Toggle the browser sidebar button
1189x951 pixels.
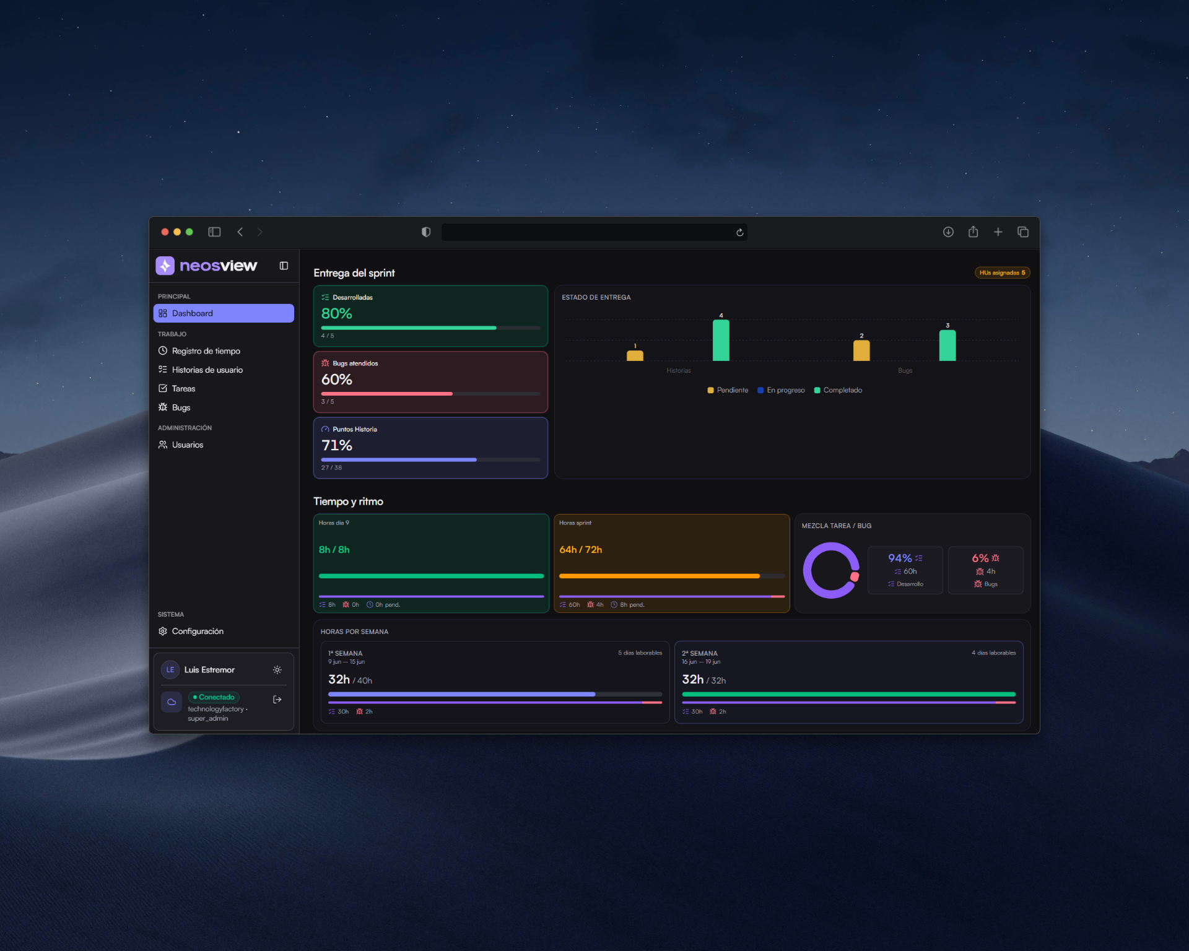[x=214, y=232]
